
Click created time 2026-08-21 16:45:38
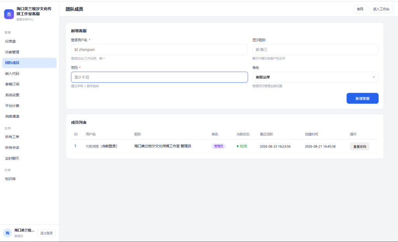[320, 146]
